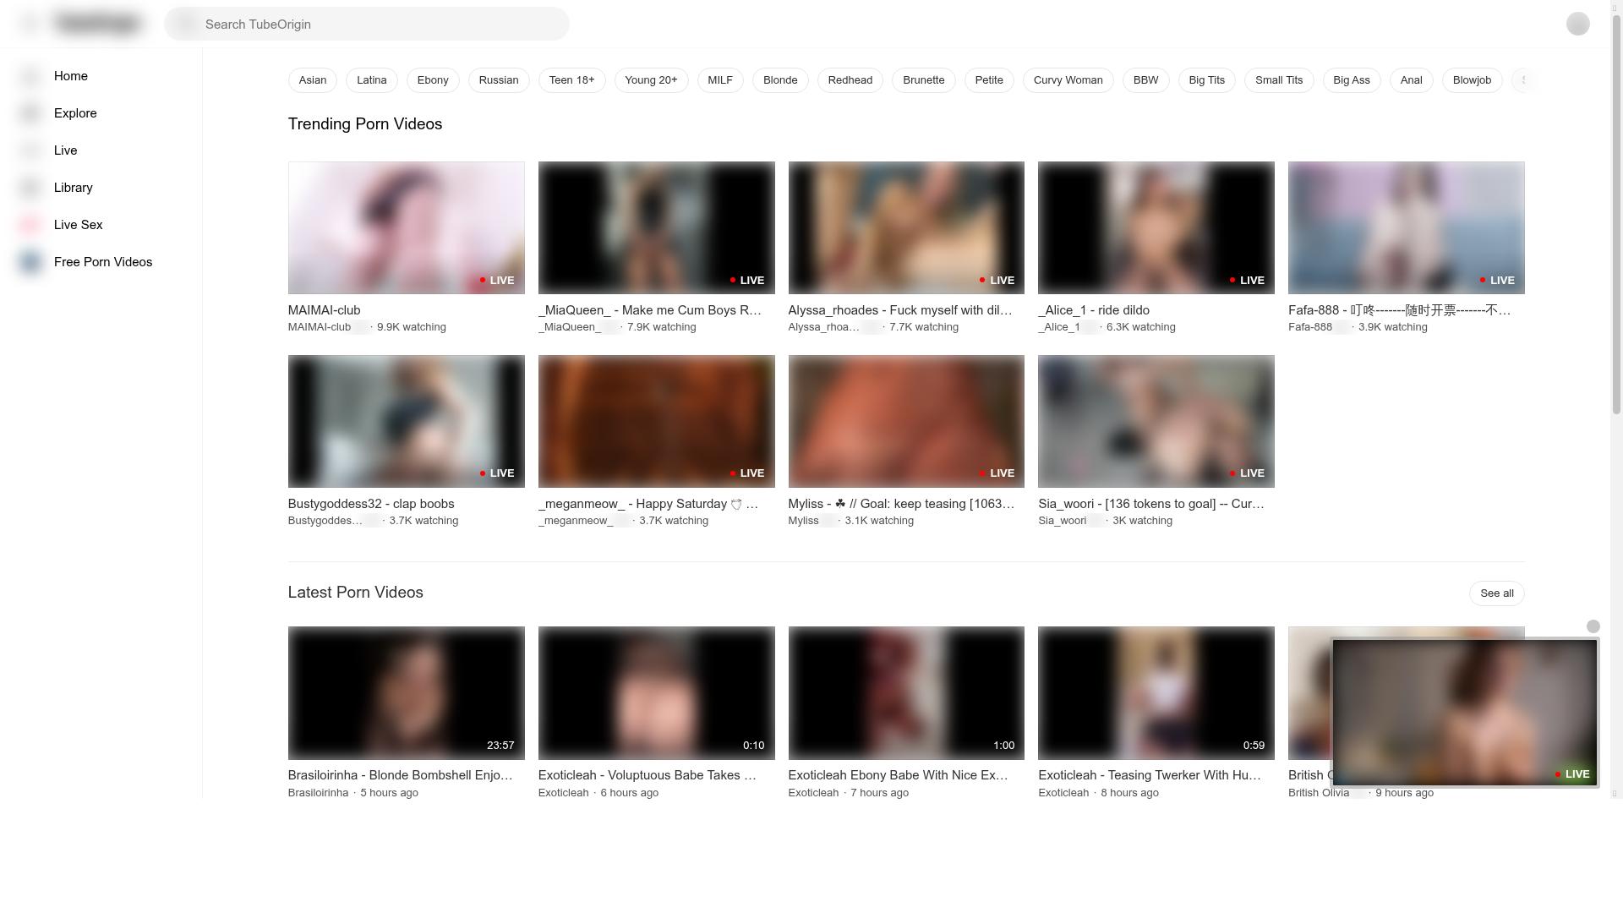Open the Blowjob category filter

click(1471, 80)
